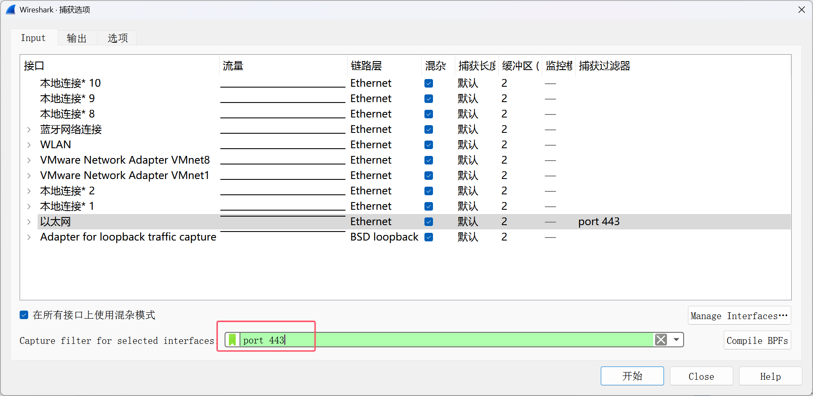Select VMware Network Adapter VMnet8 name
This screenshot has width=813, height=396.
125,160
